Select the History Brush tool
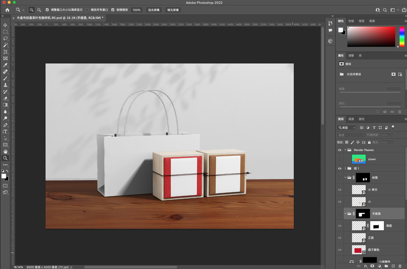The image size is (407, 269). coord(5,92)
